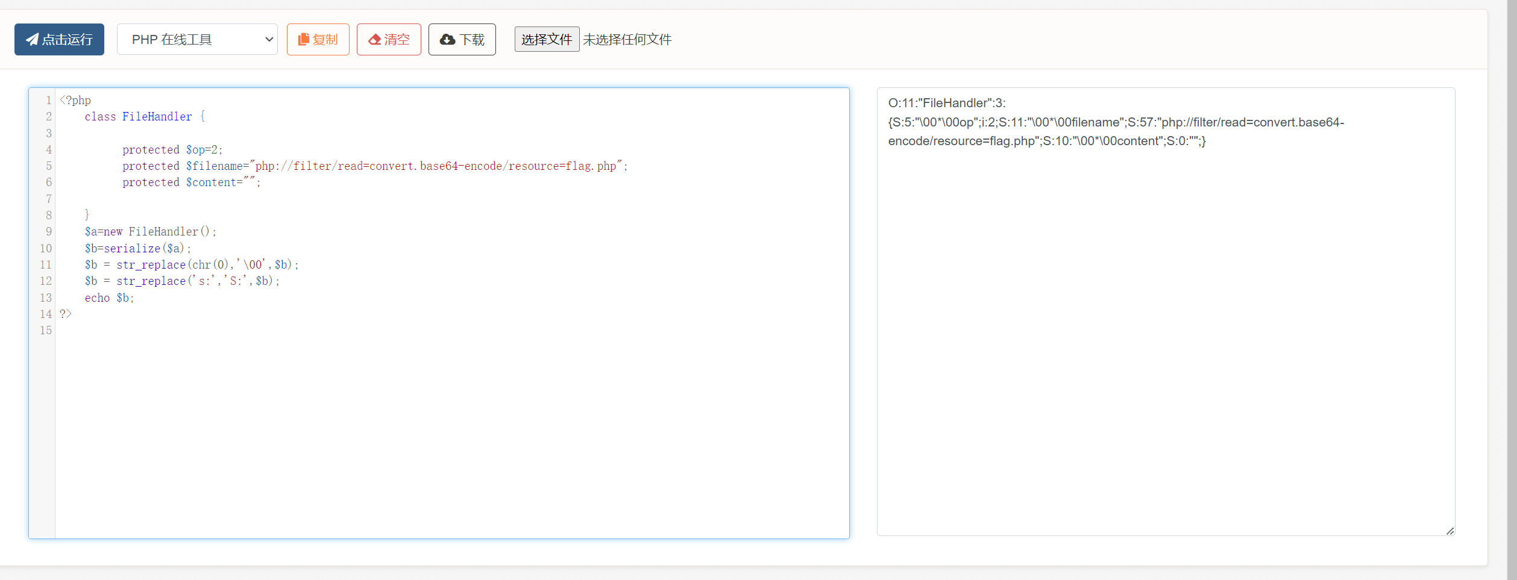Click the copy icon in 复制 button
Image resolution: width=1517 pixels, height=580 pixels.
pos(304,40)
